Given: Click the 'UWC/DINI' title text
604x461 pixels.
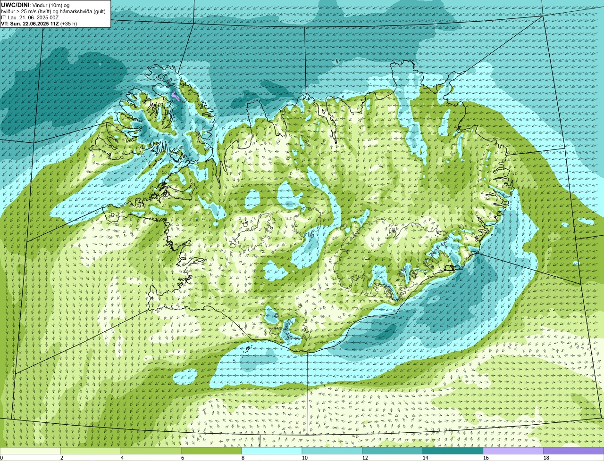Looking at the screenshot, I should point(15,5).
